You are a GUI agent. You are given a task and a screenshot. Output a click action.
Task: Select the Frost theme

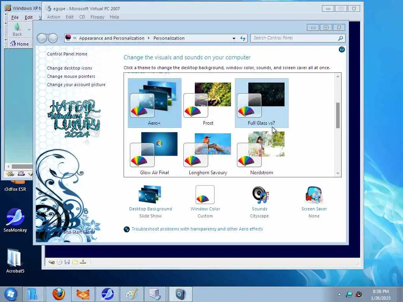coord(208,103)
